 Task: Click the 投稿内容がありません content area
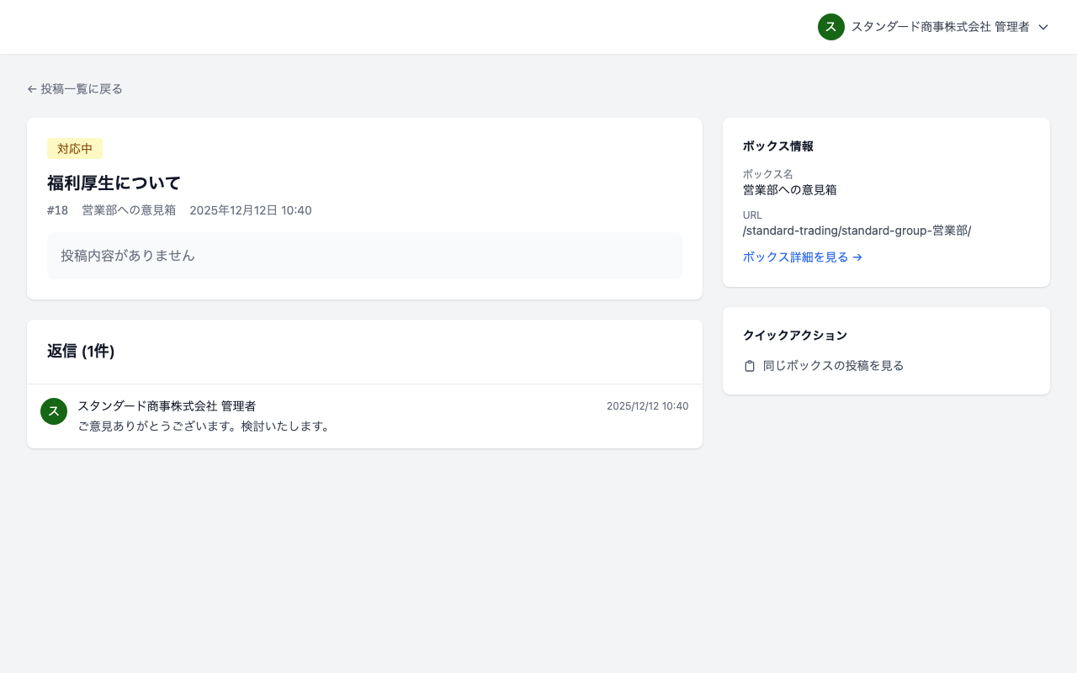click(127, 255)
